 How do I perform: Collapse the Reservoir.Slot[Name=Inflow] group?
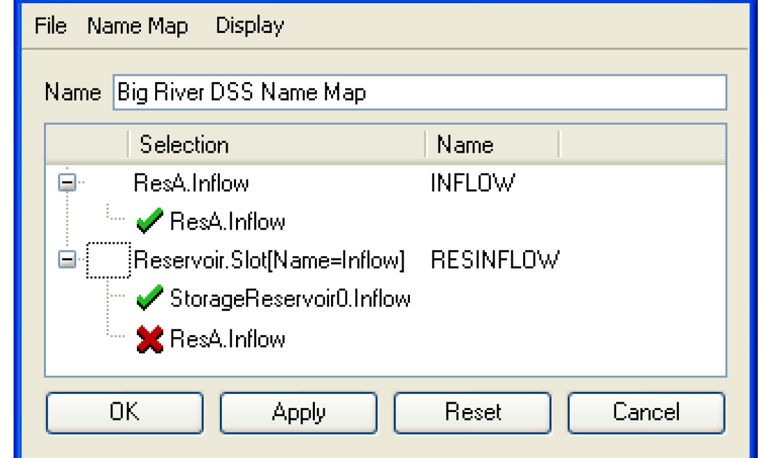coord(67,259)
